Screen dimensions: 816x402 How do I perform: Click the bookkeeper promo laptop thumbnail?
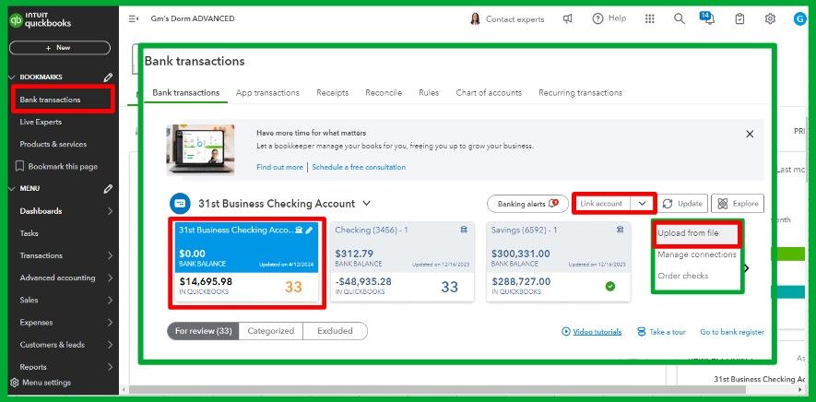(x=200, y=150)
